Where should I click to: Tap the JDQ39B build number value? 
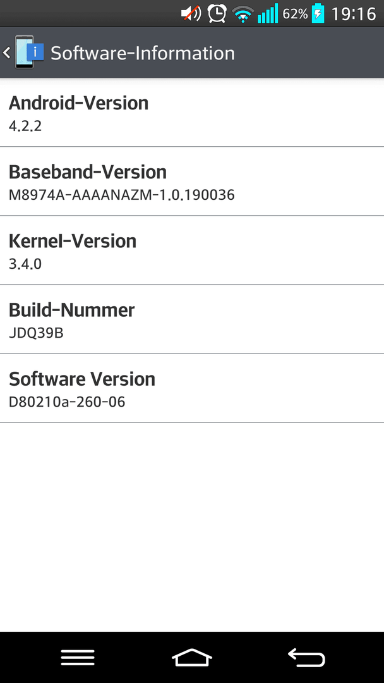[36, 333]
